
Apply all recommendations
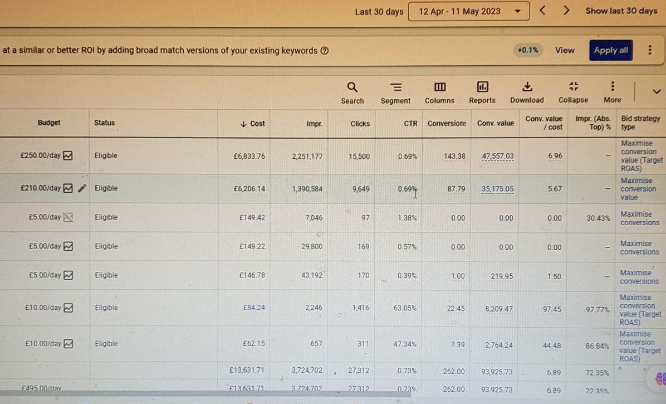611,50
